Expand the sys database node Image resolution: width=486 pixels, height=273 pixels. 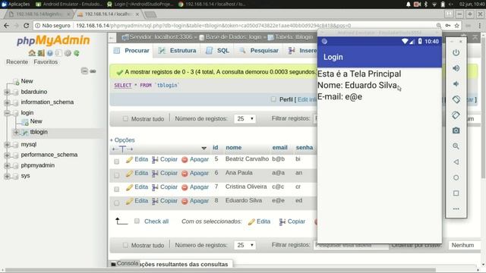tap(7, 176)
